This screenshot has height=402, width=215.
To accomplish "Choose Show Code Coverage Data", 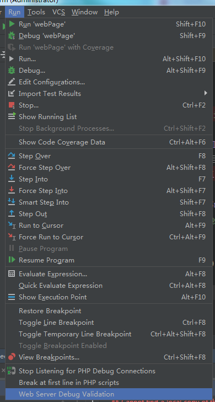I will coord(109,142).
